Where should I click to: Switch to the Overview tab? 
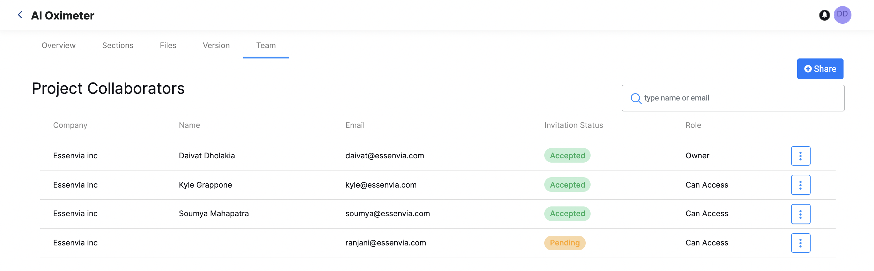tap(58, 45)
